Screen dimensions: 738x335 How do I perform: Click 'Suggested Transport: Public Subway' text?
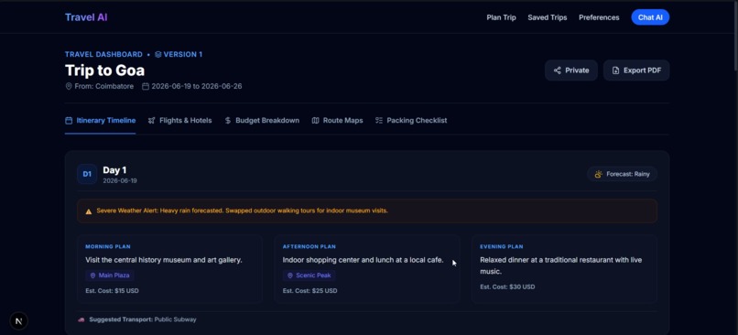click(x=143, y=319)
